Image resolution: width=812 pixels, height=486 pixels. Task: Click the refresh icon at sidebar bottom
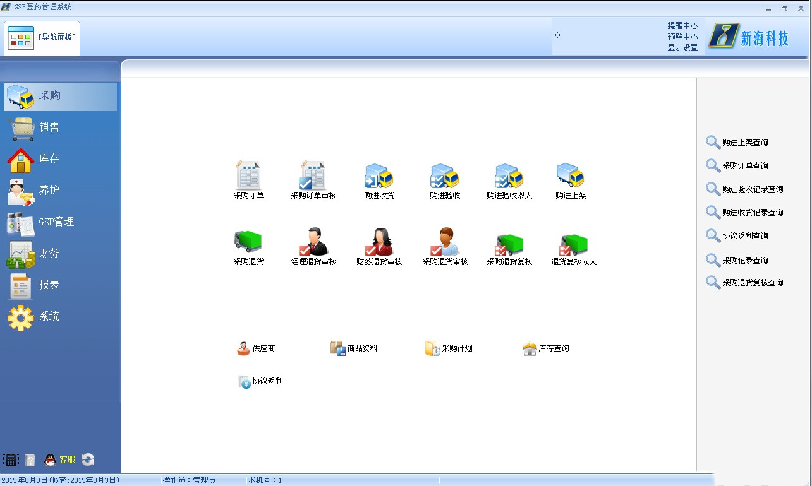coord(88,460)
